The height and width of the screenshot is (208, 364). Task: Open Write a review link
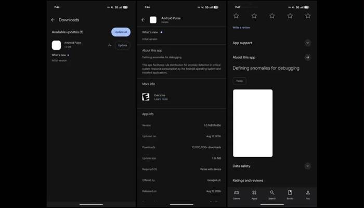241,28
